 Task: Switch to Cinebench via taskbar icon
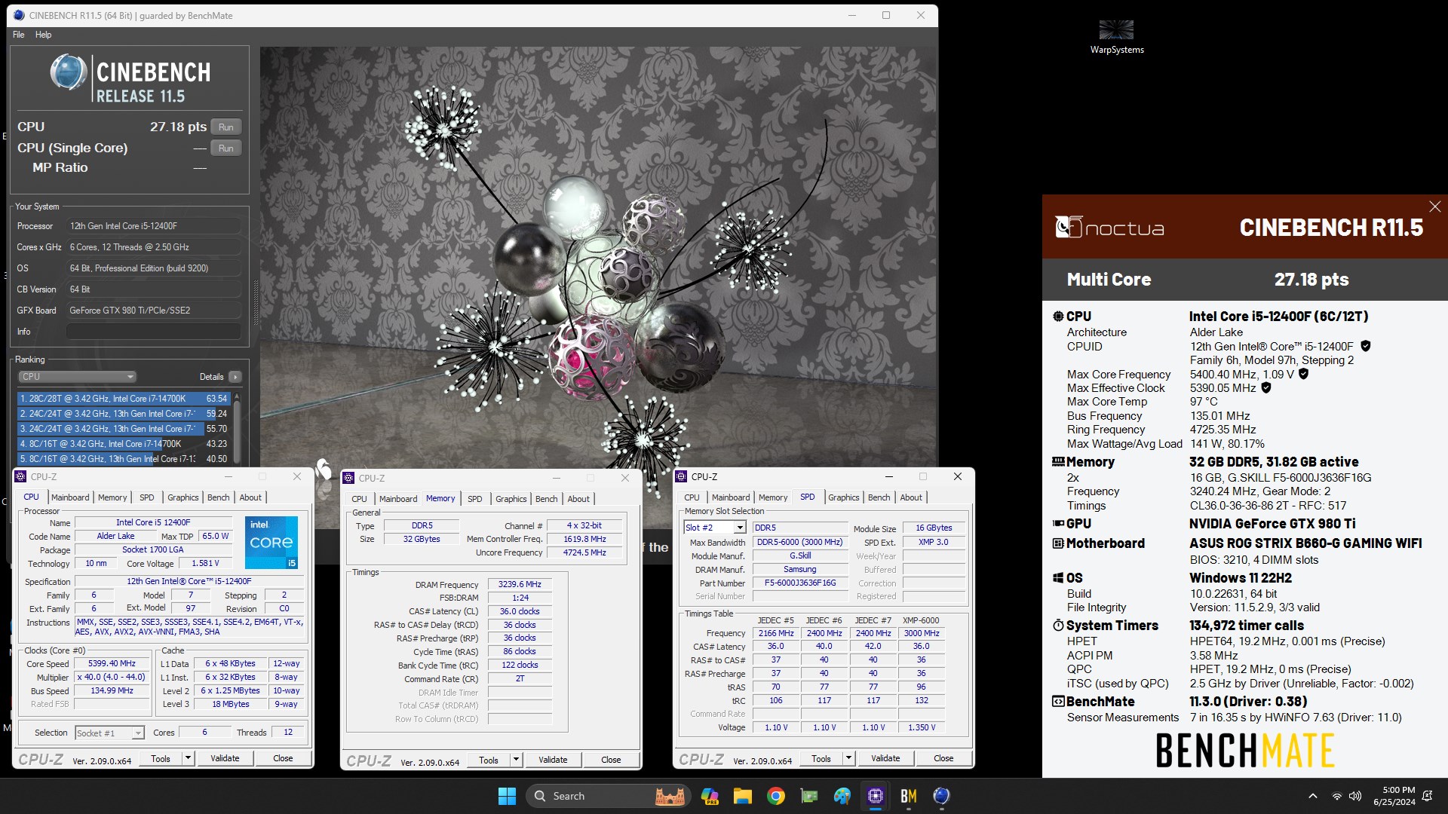tap(941, 796)
